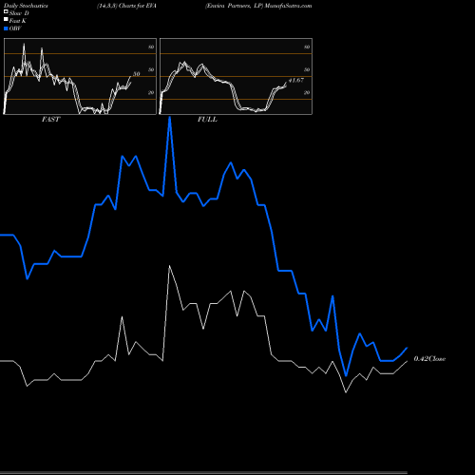
Task: Click the '(Enviva Partners, LP) MunafaSutra.com' text
Action: [258, 6]
